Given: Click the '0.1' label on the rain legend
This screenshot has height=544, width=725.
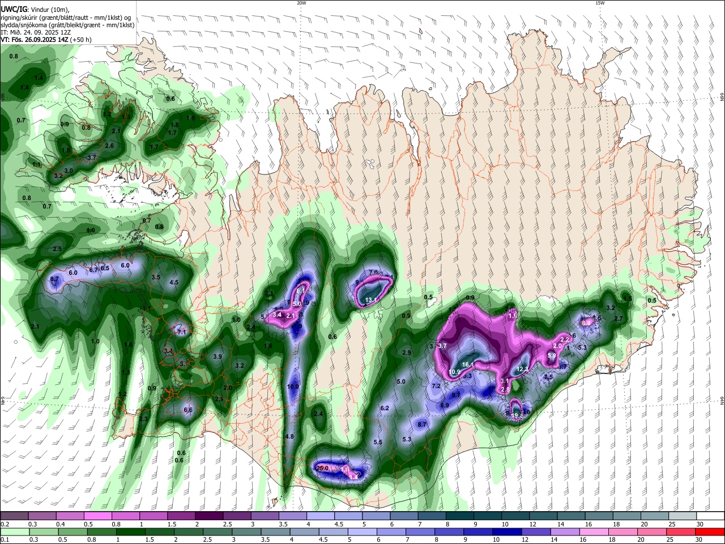Looking at the screenshot, I should click(x=5, y=540).
